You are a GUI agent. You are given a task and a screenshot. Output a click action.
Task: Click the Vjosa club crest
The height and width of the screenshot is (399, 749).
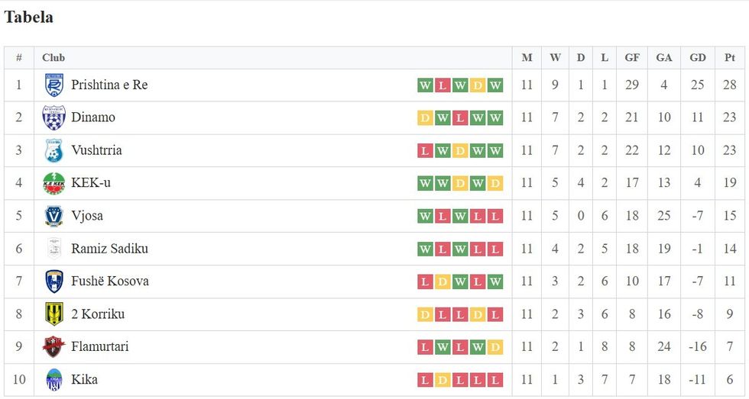pyautogui.click(x=53, y=217)
